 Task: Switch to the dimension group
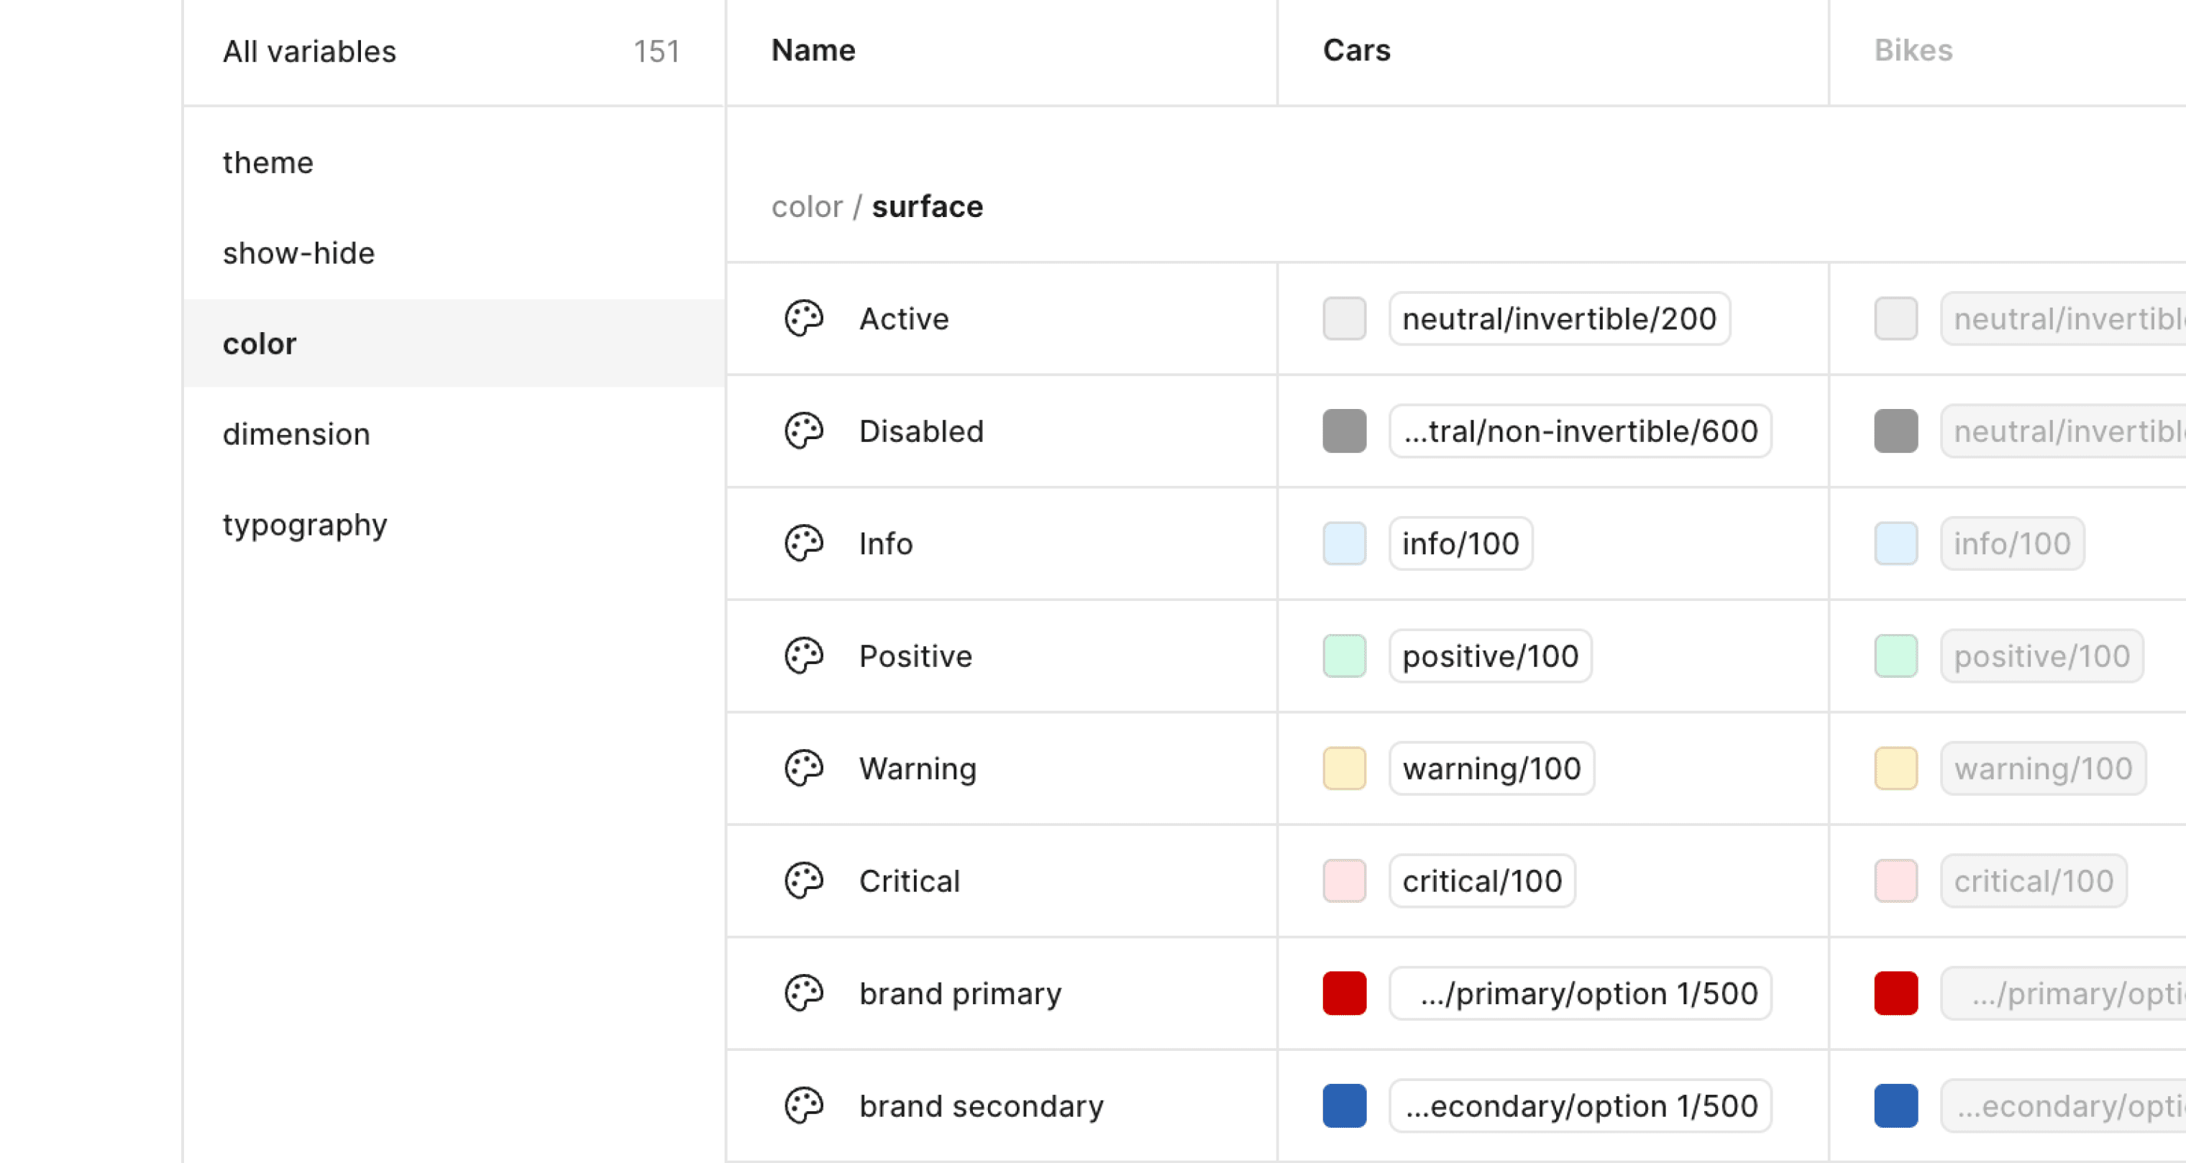pyautogui.click(x=296, y=434)
